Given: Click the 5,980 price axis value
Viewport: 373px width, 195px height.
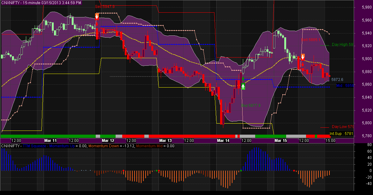Looking at the screenshot, I should click(367, 7).
